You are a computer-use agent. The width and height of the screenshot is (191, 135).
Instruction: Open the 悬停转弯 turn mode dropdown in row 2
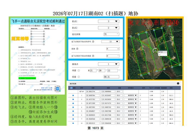tap(131, 99)
